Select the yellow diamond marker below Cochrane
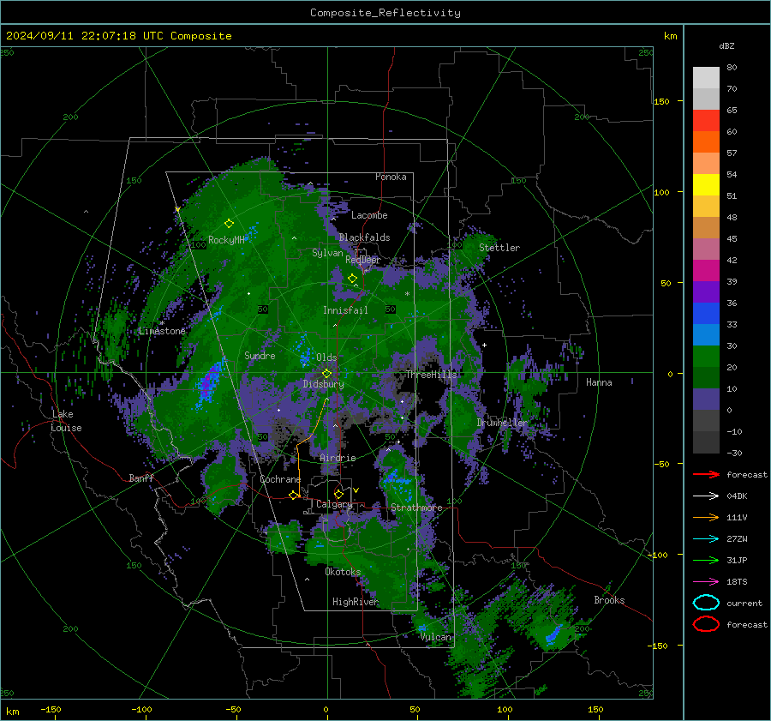This screenshot has height=721, width=771. tap(294, 496)
